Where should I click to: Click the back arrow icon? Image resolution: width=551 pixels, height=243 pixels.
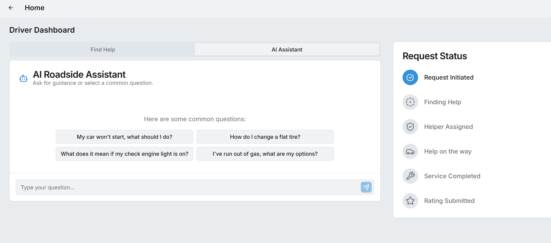pyautogui.click(x=11, y=8)
